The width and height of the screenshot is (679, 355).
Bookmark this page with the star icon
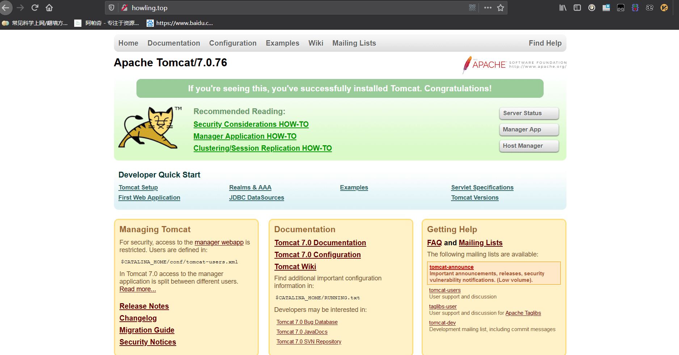click(501, 8)
